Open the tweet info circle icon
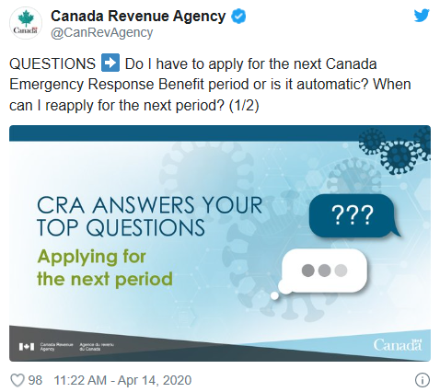 click(423, 380)
